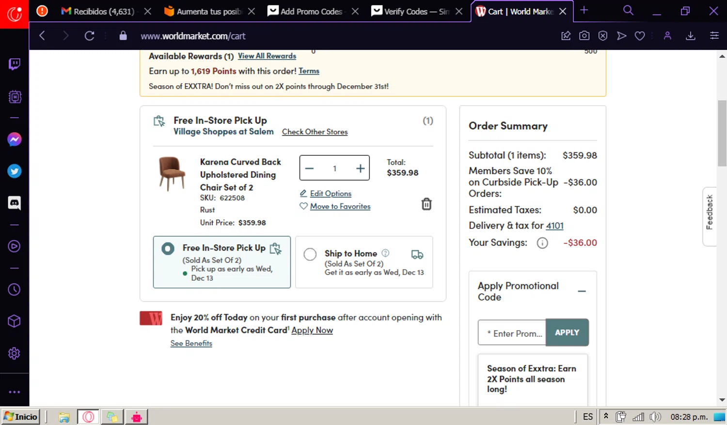Click the Opera taskbar button
Image resolution: width=727 pixels, height=425 pixels.
(88, 417)
